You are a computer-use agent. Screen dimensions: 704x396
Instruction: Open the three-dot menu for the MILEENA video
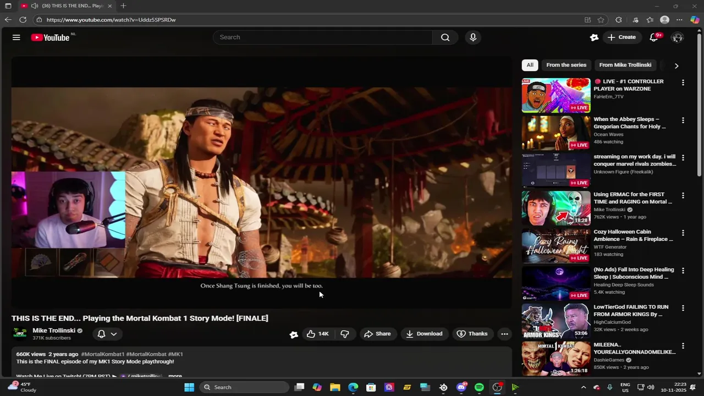click(x=683, y=346)
